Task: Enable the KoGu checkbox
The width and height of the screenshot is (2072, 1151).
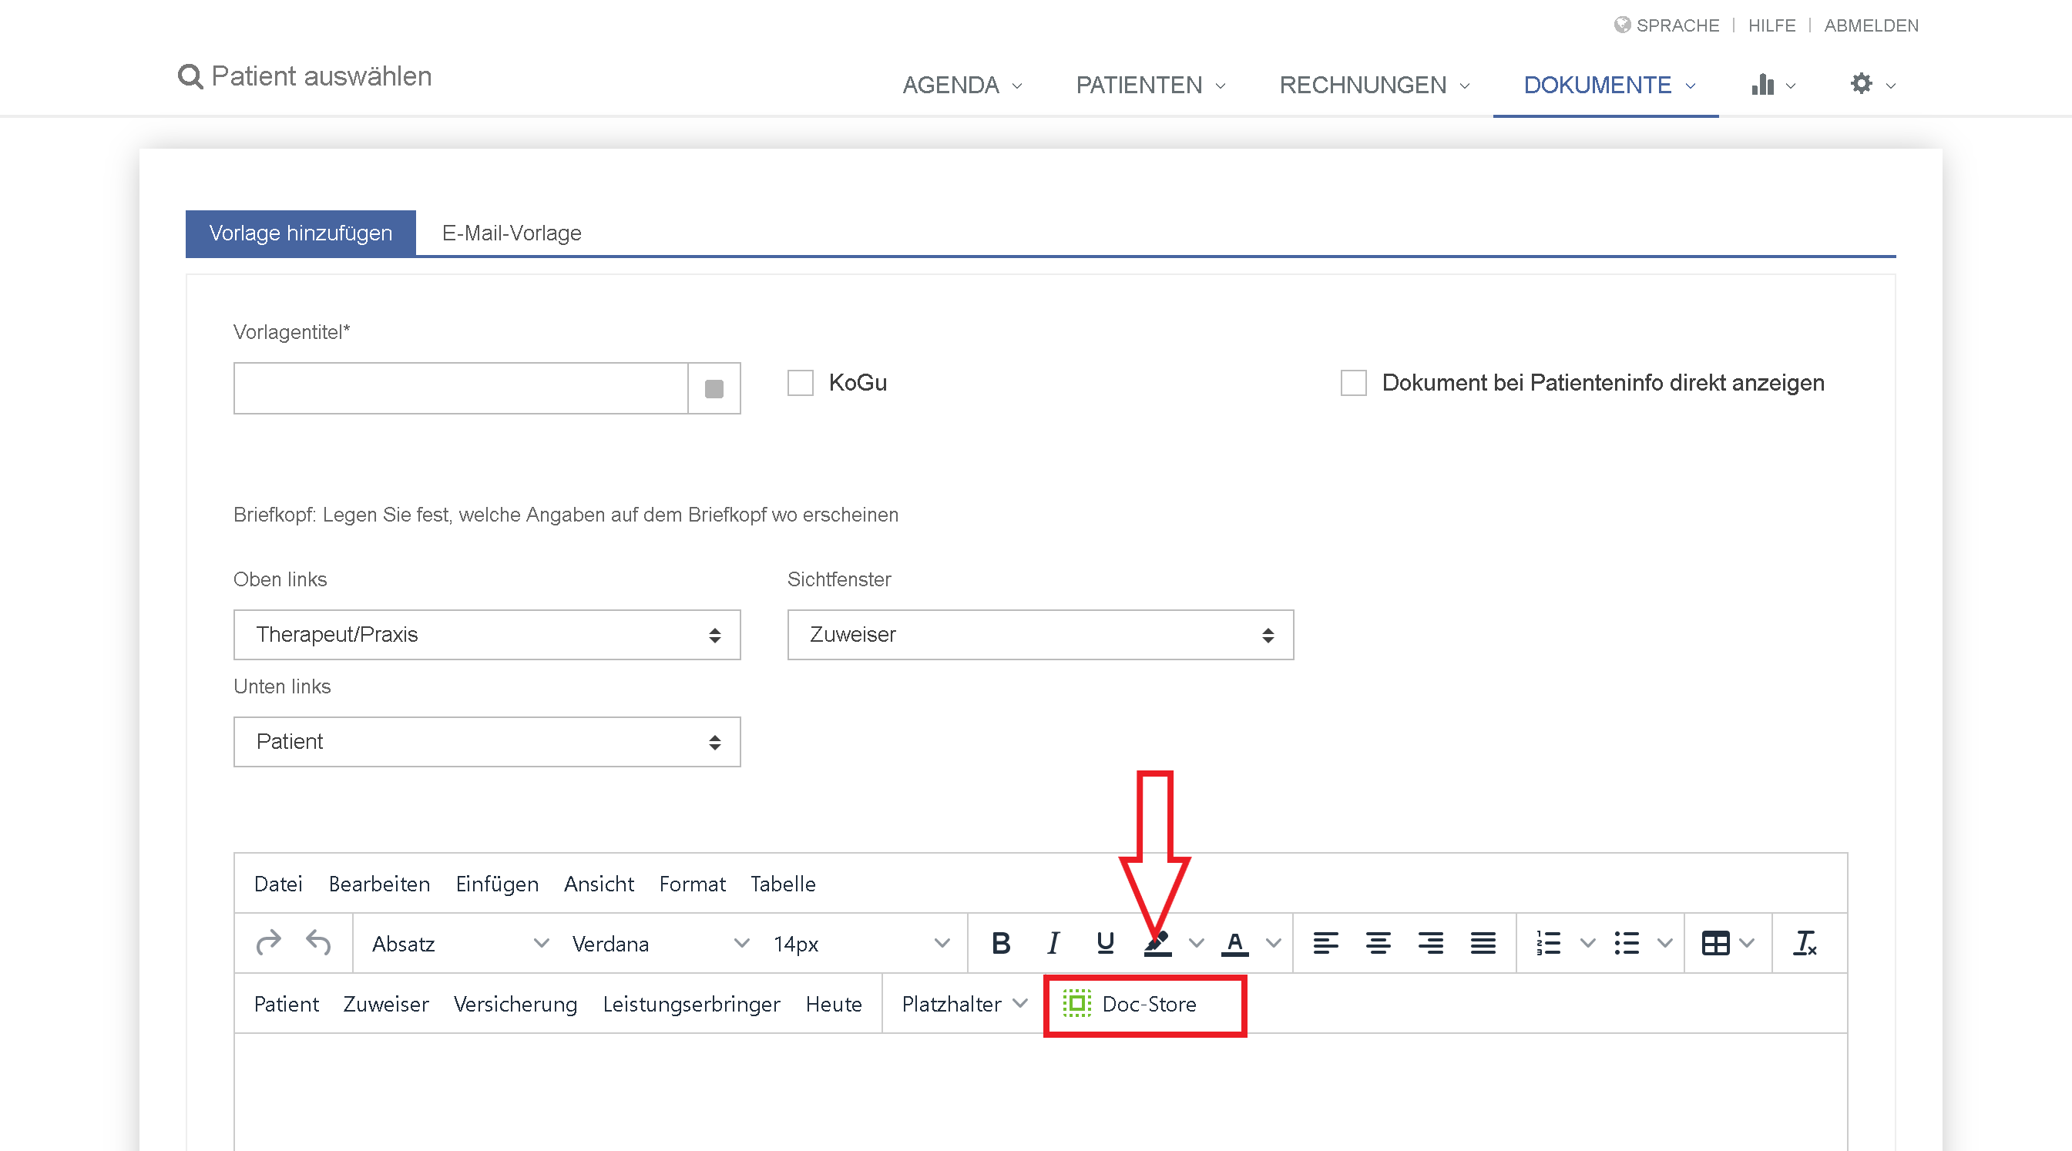Action: coord(801,383)
